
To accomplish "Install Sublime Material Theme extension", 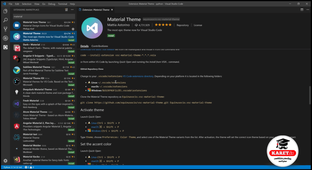I will click(x=71, y=74).
